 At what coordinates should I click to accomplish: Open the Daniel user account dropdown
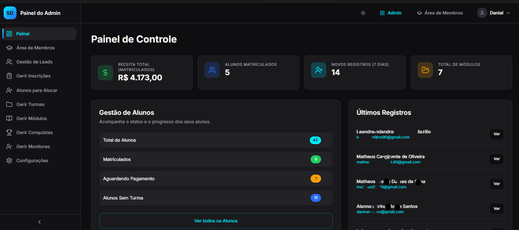(494, 13)
